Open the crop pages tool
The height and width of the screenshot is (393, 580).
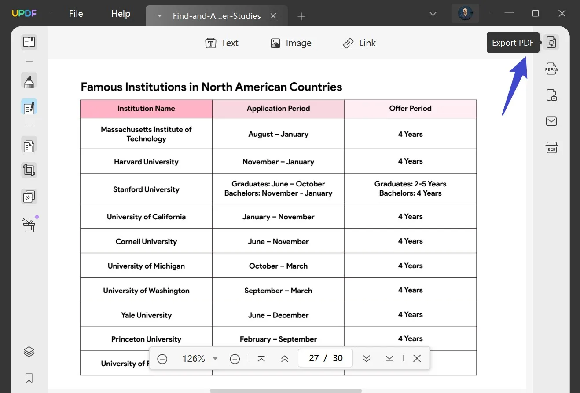29,170
